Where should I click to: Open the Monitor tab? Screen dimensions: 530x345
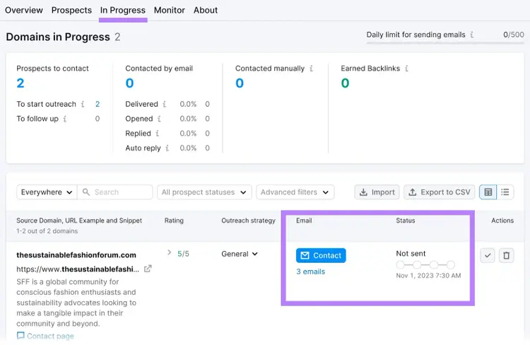[170, 10]
